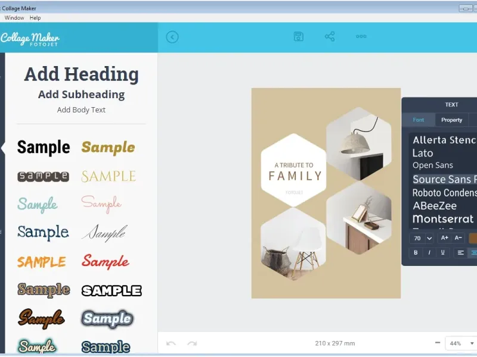Viewport: 477px width, 357px height.
Task: Click Add Subheading text option
Action: click(x=81, y=95)
